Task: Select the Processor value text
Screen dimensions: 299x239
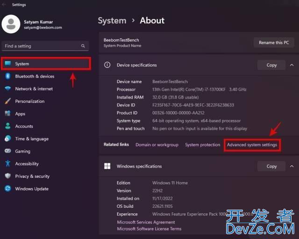Action: coord(199,89)
